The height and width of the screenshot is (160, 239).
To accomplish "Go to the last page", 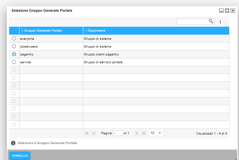I will click(x=144, y=133).
